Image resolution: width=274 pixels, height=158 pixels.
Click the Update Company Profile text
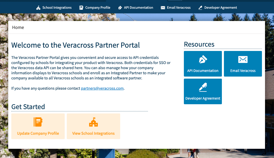(38, 133)
